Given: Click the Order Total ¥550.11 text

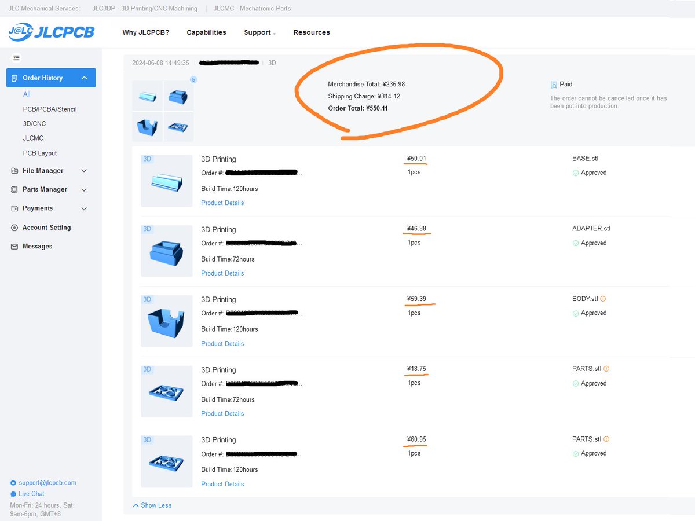Looking at the screenshot, I should coord(358,108).
